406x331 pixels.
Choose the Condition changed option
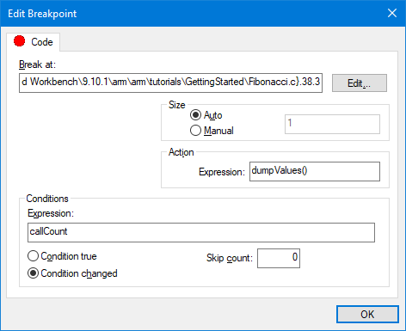(x=72, y=273)
